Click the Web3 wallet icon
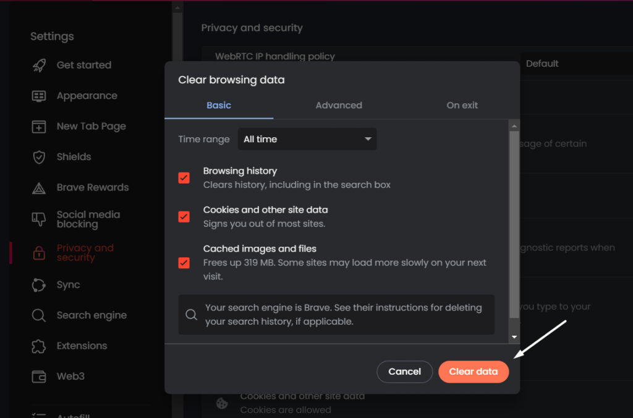 pyautogui.click(x=39, y=377)
